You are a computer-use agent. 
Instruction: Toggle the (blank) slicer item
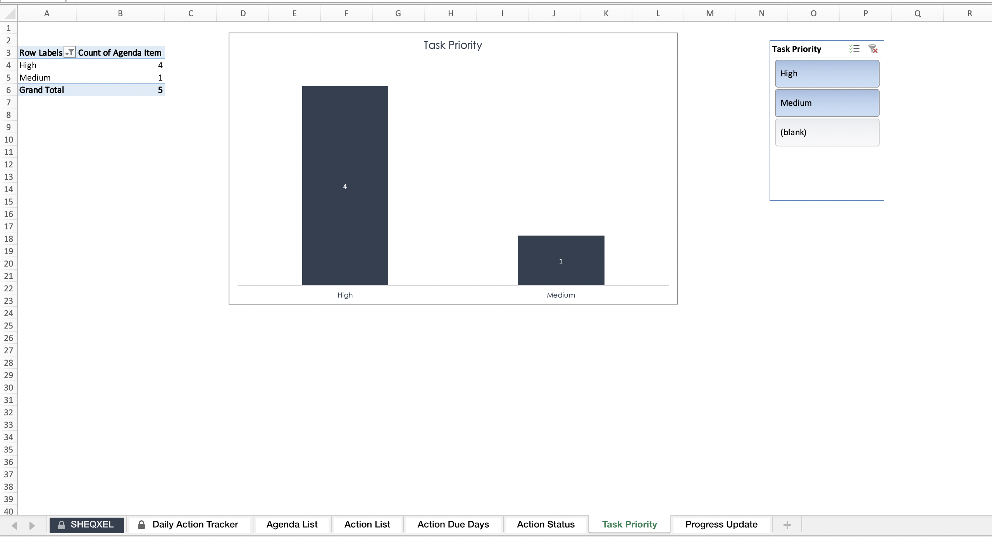827,133
